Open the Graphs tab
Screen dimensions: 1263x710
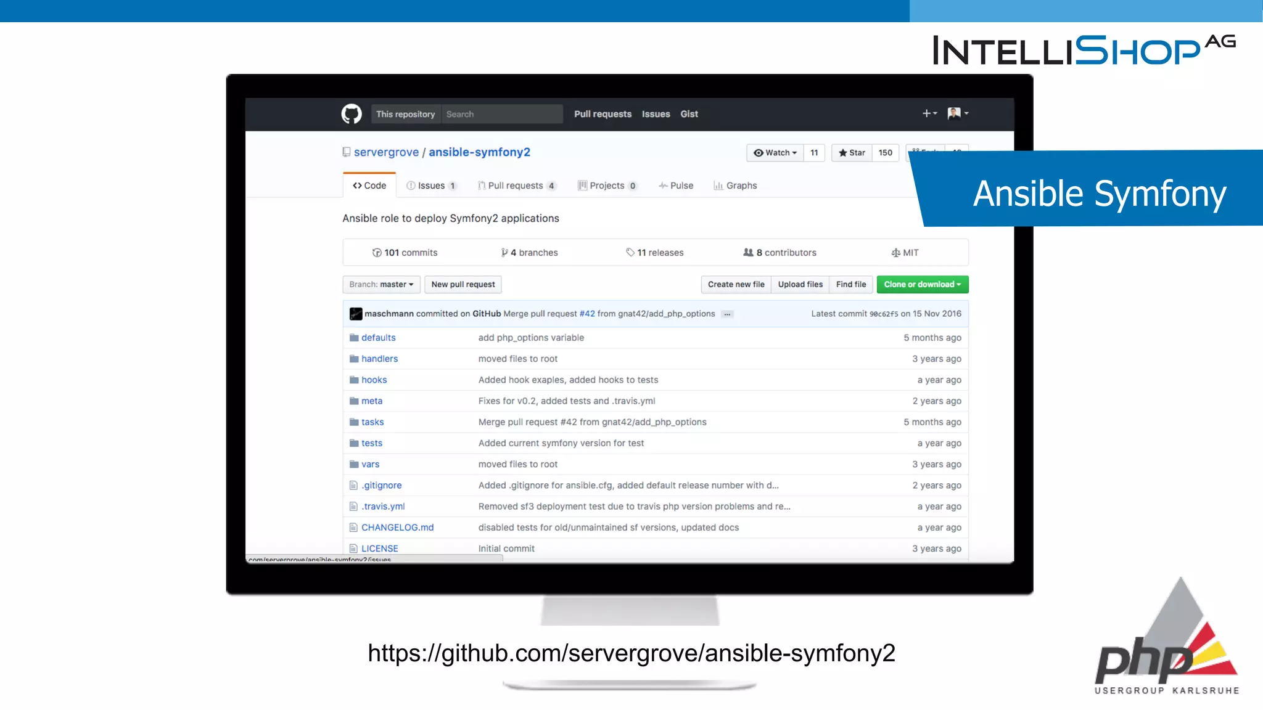pyautogui.click(x=735, y=186)
